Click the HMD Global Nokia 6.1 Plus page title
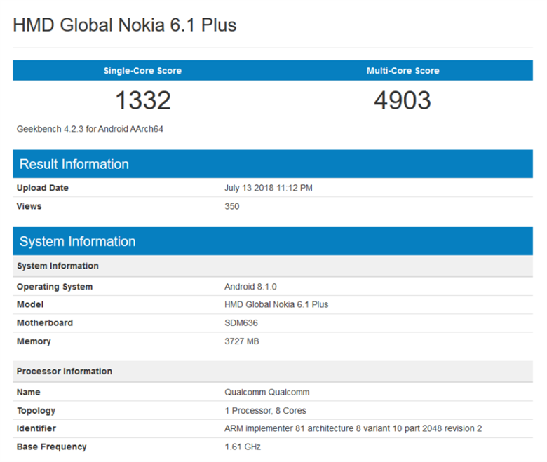 point(125,25)
